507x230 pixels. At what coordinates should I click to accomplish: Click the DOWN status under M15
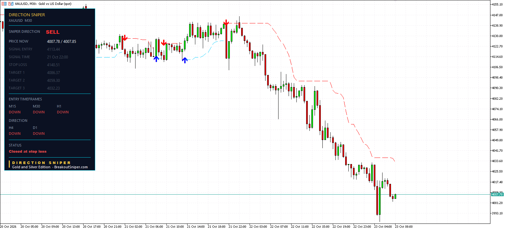(15, 112)
